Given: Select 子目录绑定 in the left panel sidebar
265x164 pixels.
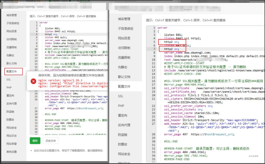Looking at the screenshot, I should click(13, 23).
